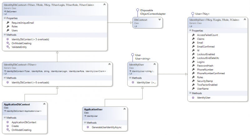Click the method icon beside Create

pyautogui.click(x=7, y=126)
